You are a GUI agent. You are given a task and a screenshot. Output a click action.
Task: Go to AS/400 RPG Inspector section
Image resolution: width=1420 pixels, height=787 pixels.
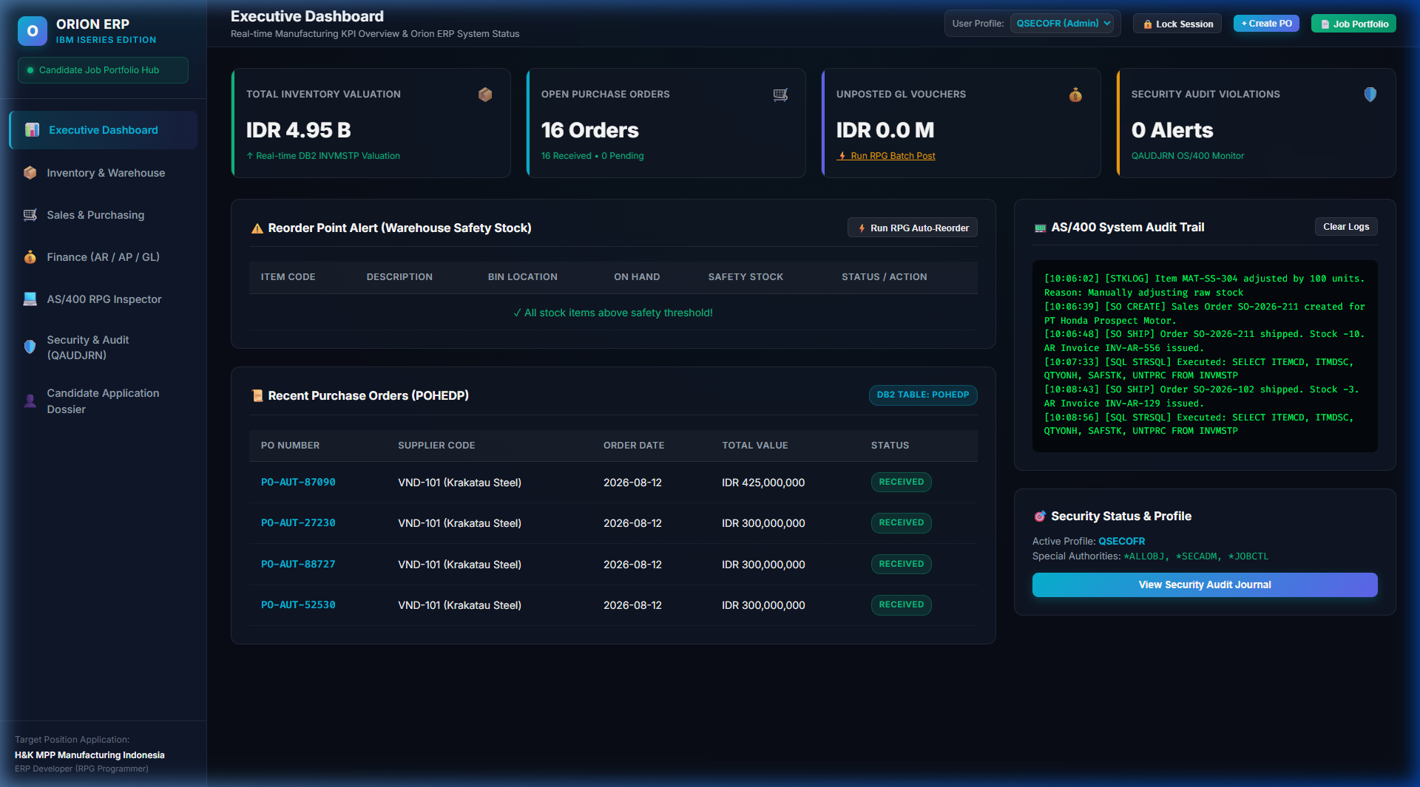point(104,299)
